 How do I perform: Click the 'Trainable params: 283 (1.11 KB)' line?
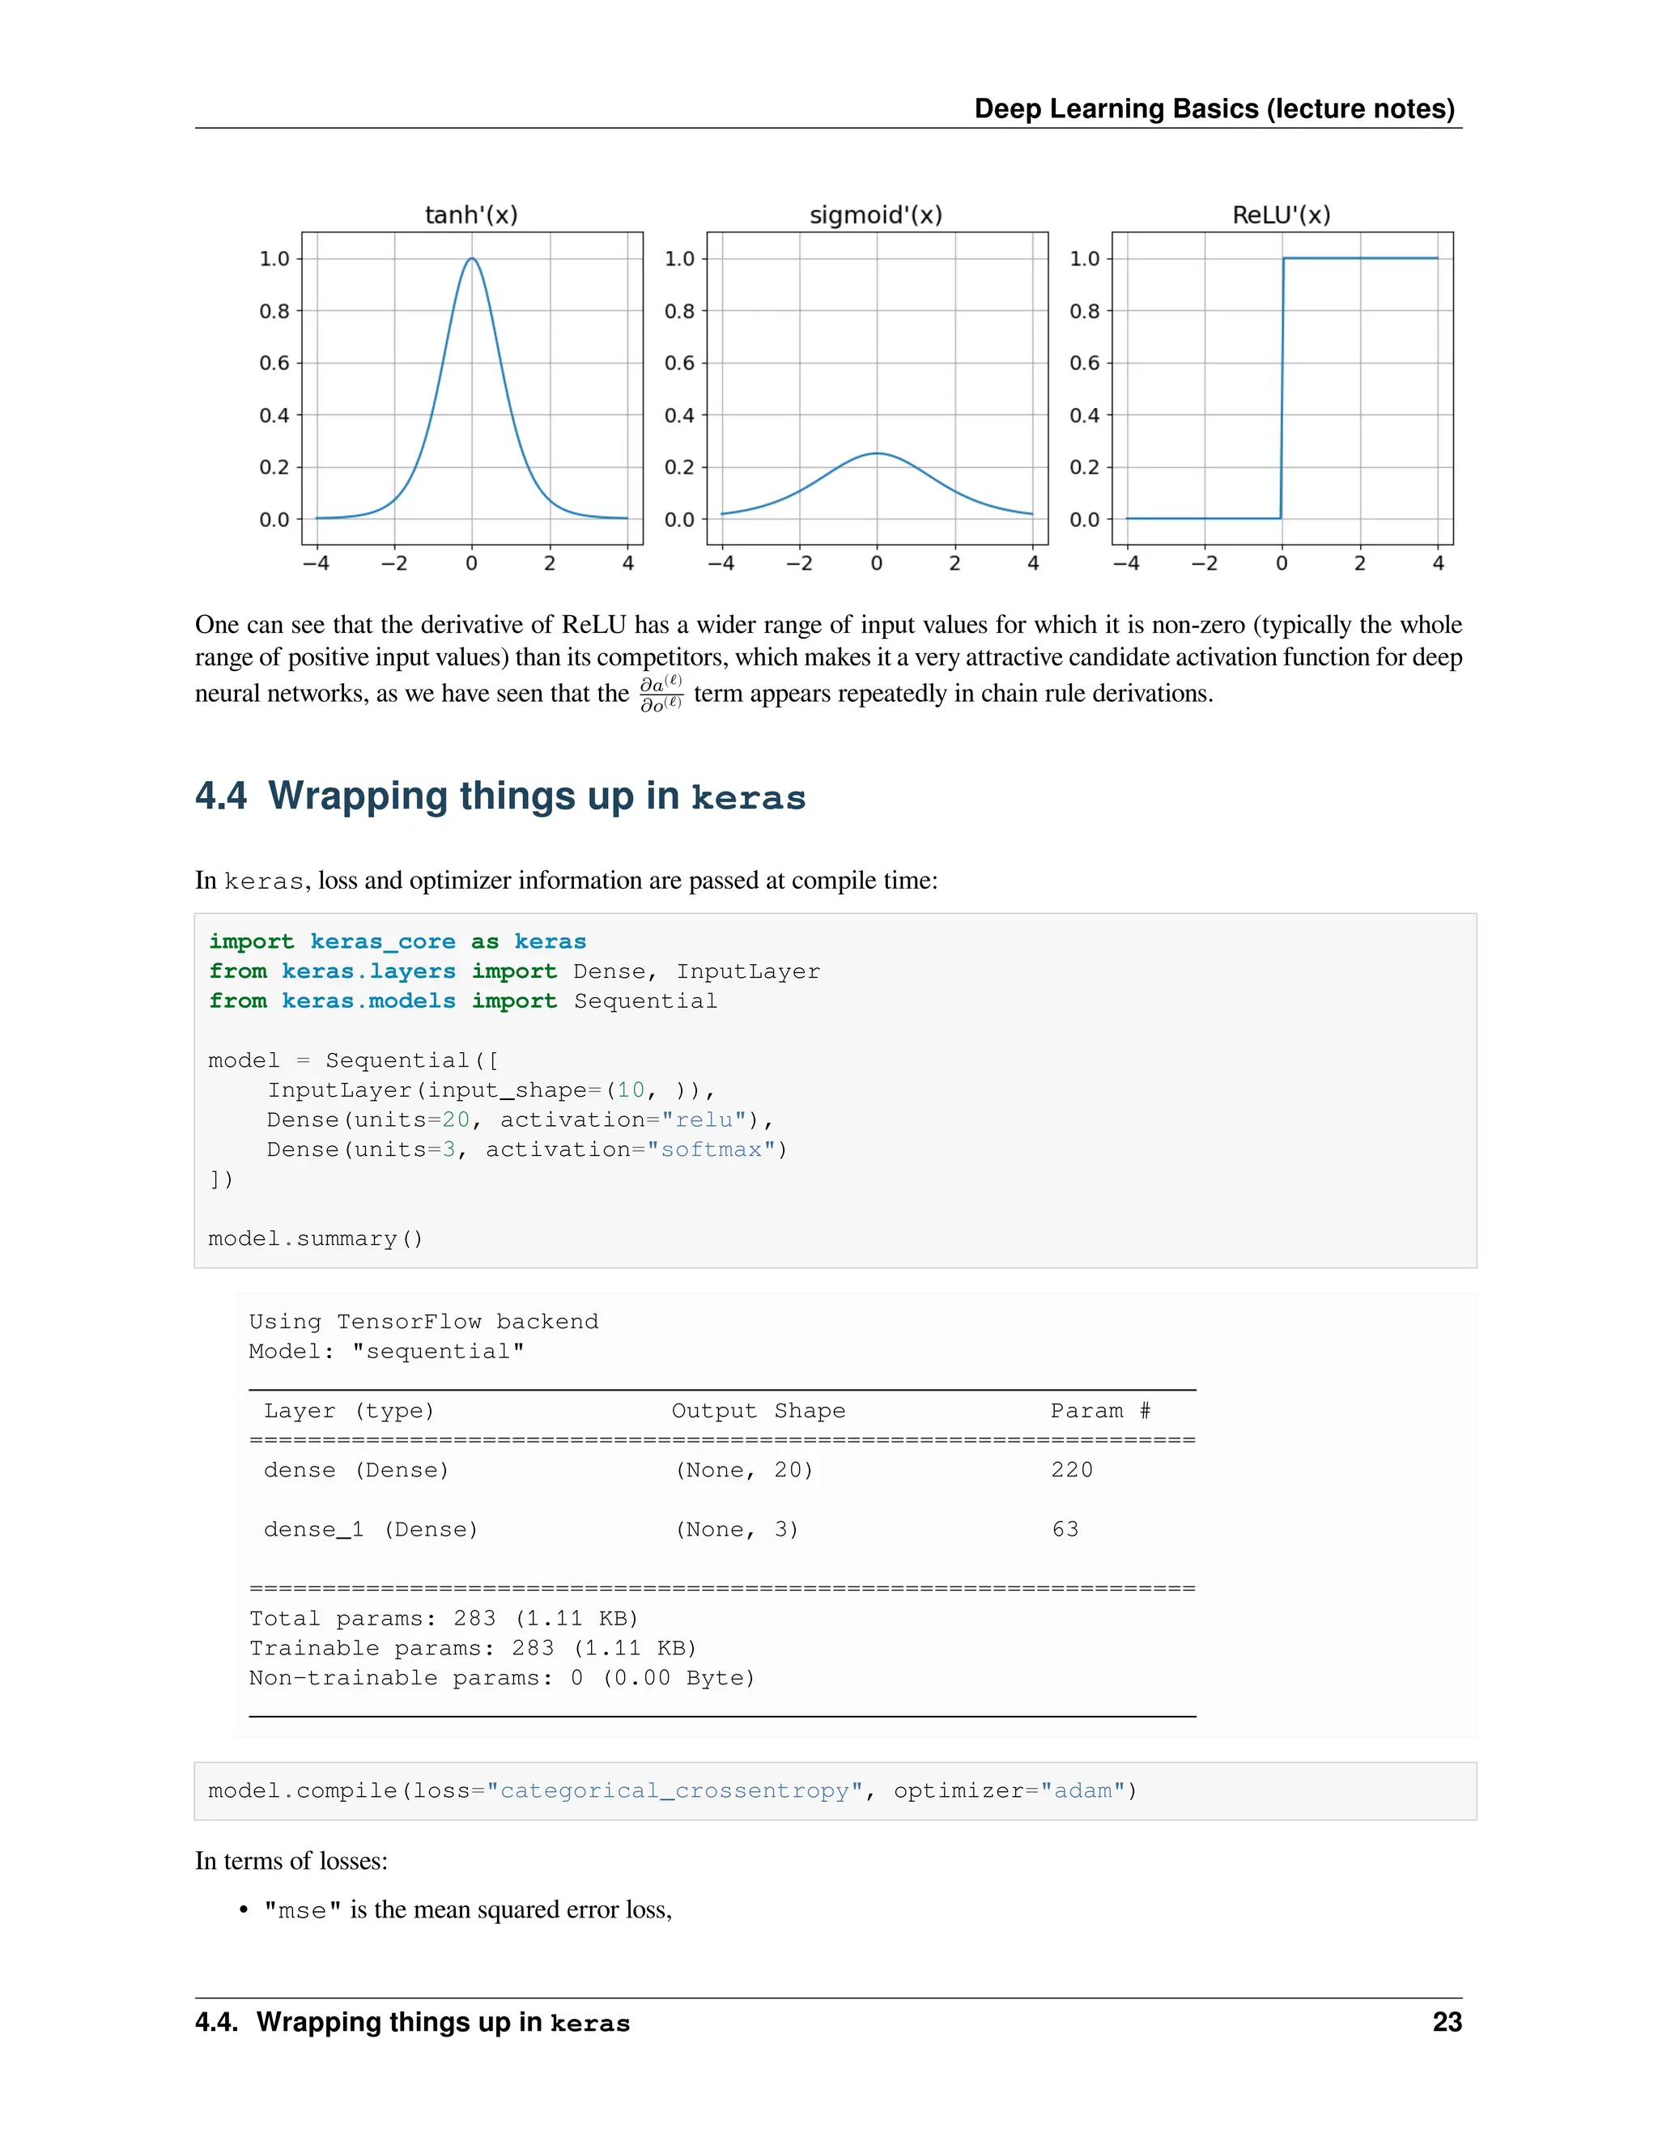click(x=474, y=1648)
